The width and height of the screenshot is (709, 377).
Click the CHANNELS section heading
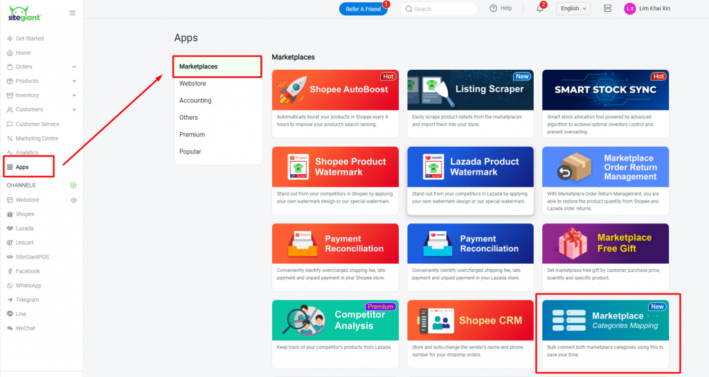coord(21,185)
